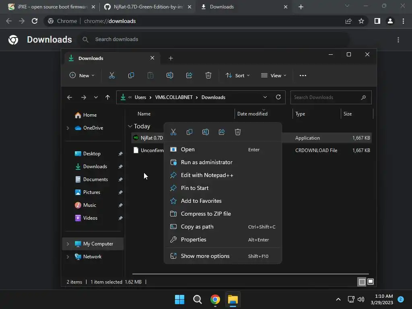Navigate back in File Explorer
Viewport: 412px width, 309px height.
pyautogui.click(x=69, y=97)
